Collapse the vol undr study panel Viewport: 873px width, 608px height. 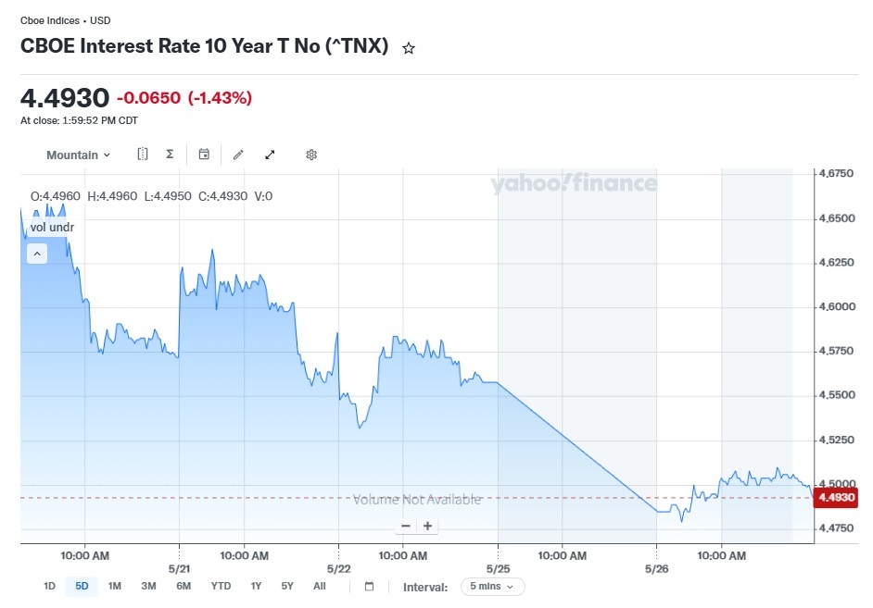tap(37, 254)
